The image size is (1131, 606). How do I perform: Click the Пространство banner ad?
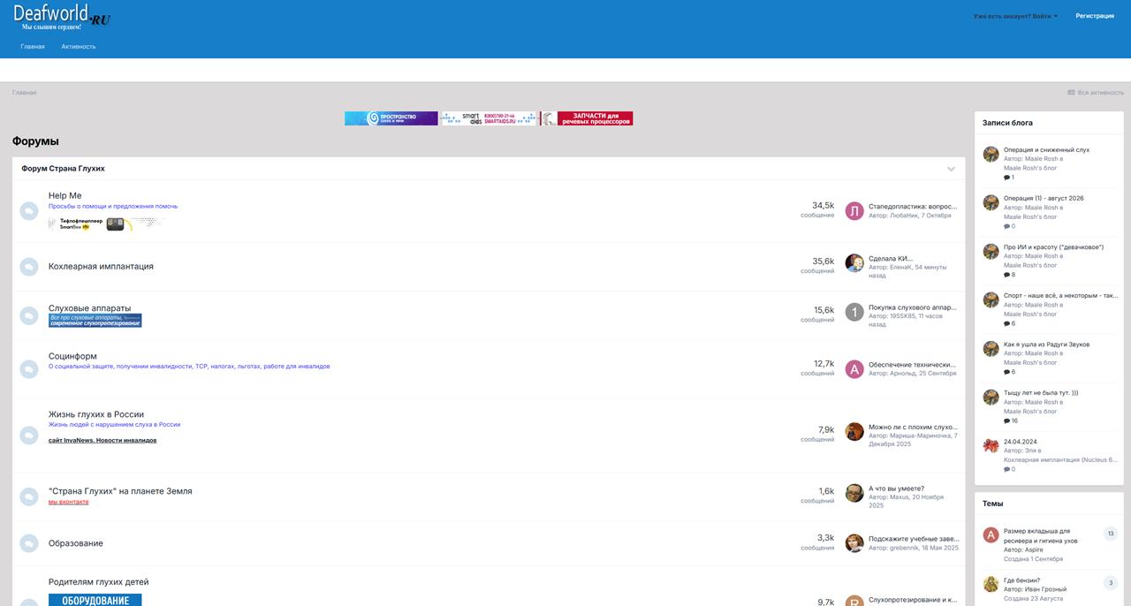point(391,118)
